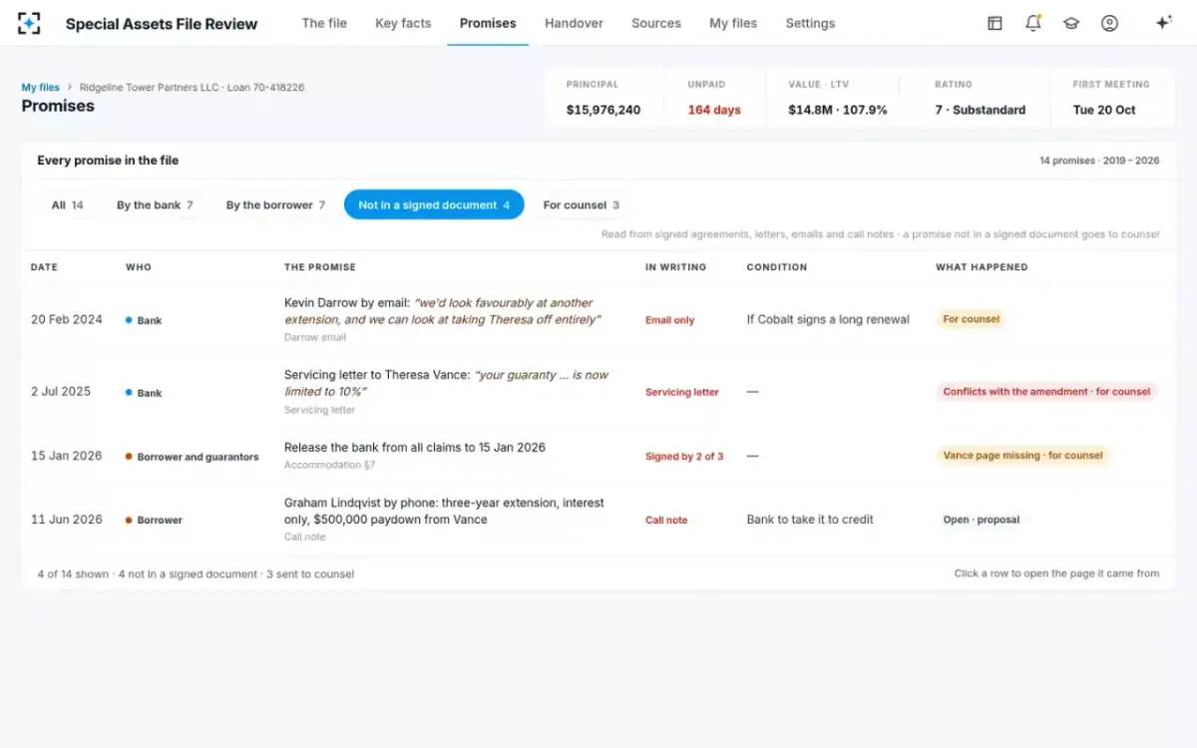Open the 2 Jul 2025 row date
This screenshot has height=748, width=1197.
pos(61,391)
